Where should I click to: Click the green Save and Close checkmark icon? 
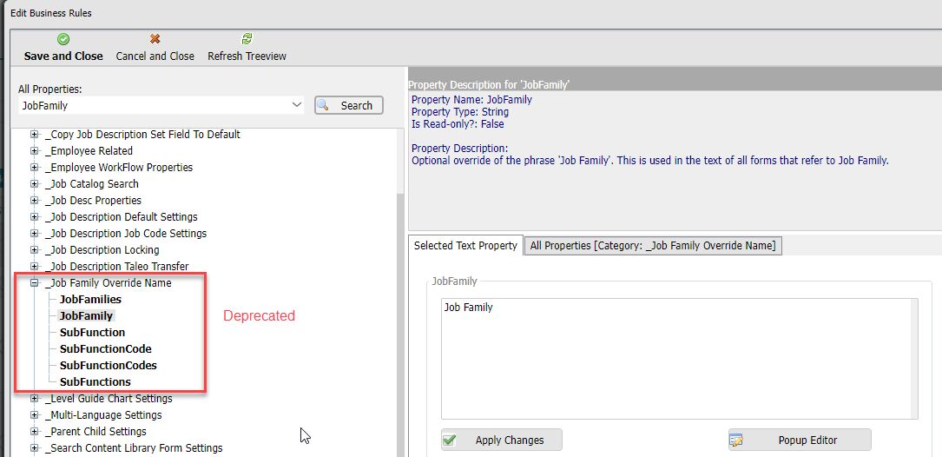[x=63, y=39]
